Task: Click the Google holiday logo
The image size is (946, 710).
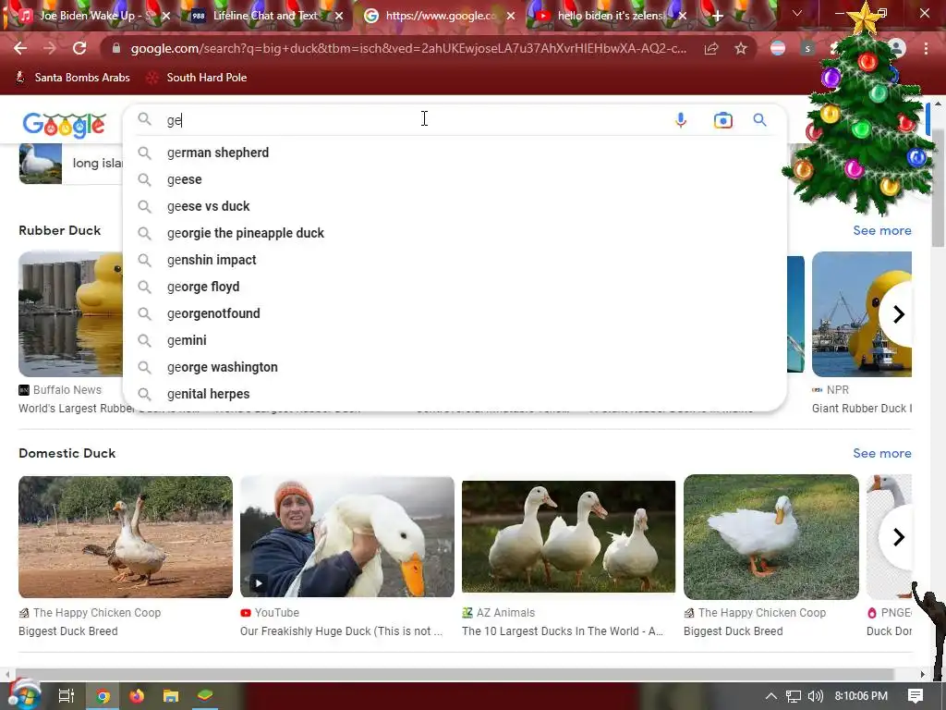Action: (64, 125)
